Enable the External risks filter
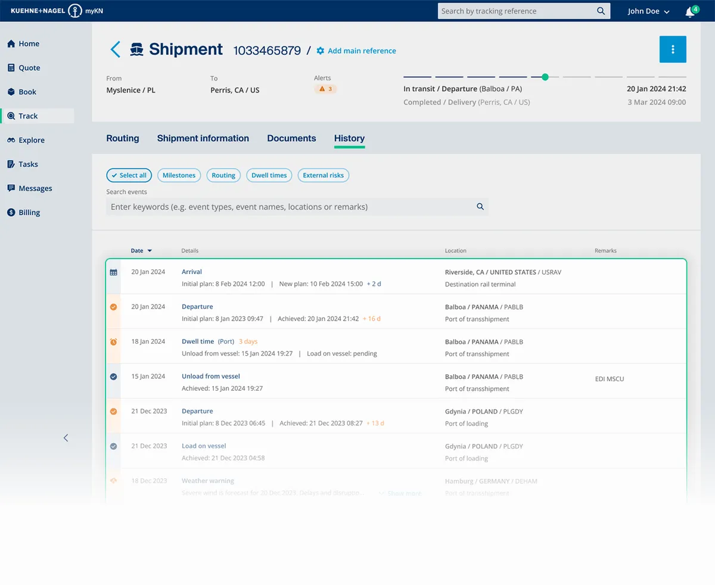 323,175
